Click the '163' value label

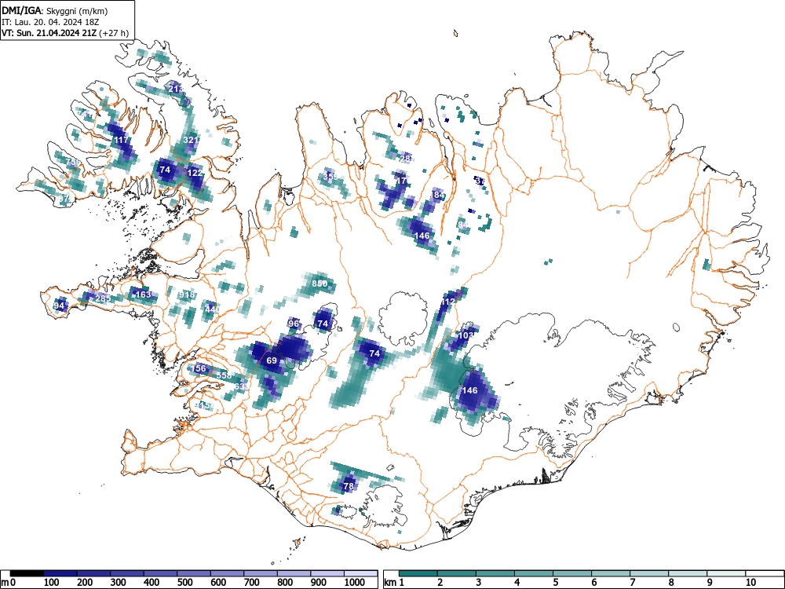coord(143,294)
